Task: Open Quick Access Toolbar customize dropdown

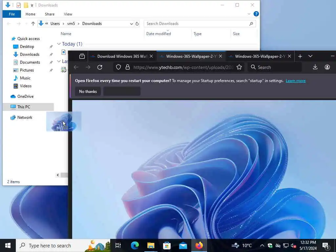Action: point(32,5)
